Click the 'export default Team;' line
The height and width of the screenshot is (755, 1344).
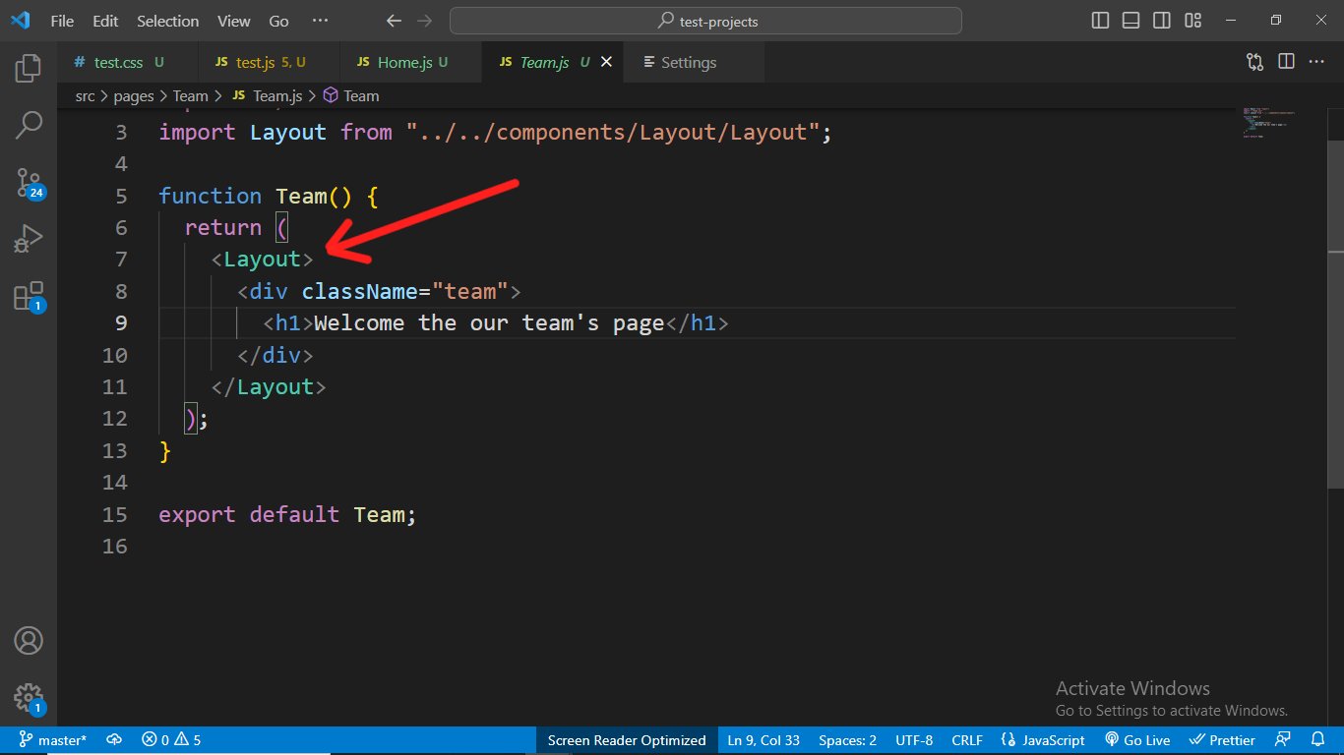(287, 514)
